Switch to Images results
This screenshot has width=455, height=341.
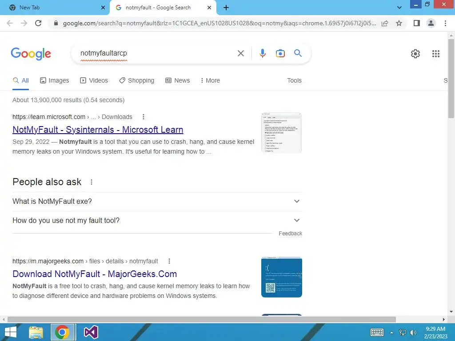[55, 81]
